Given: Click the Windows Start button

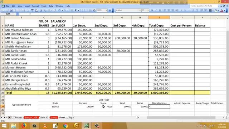Looking at the screenshot, I should coord(4,126).
